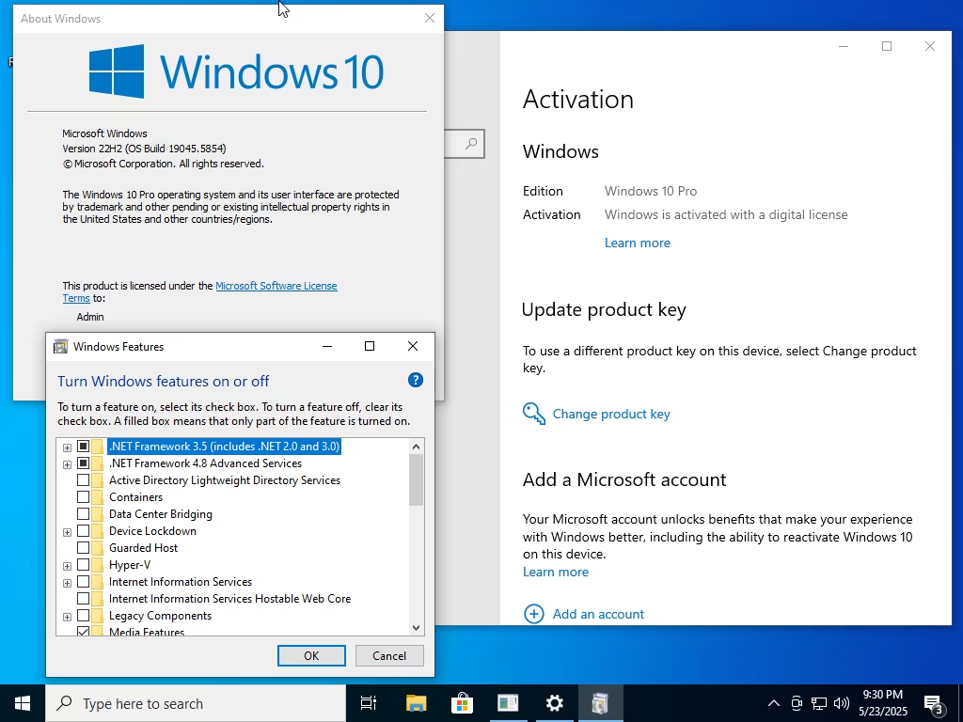
Task: Click the plus icon next to Add an account
Action: (x=534, y=614)
